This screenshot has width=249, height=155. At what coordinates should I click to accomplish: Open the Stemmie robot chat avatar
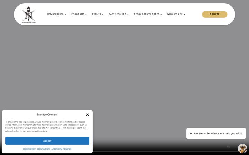[242, 148]
